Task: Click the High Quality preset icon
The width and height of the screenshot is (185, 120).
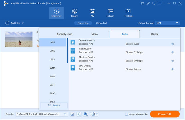Action: pos(73,51)
